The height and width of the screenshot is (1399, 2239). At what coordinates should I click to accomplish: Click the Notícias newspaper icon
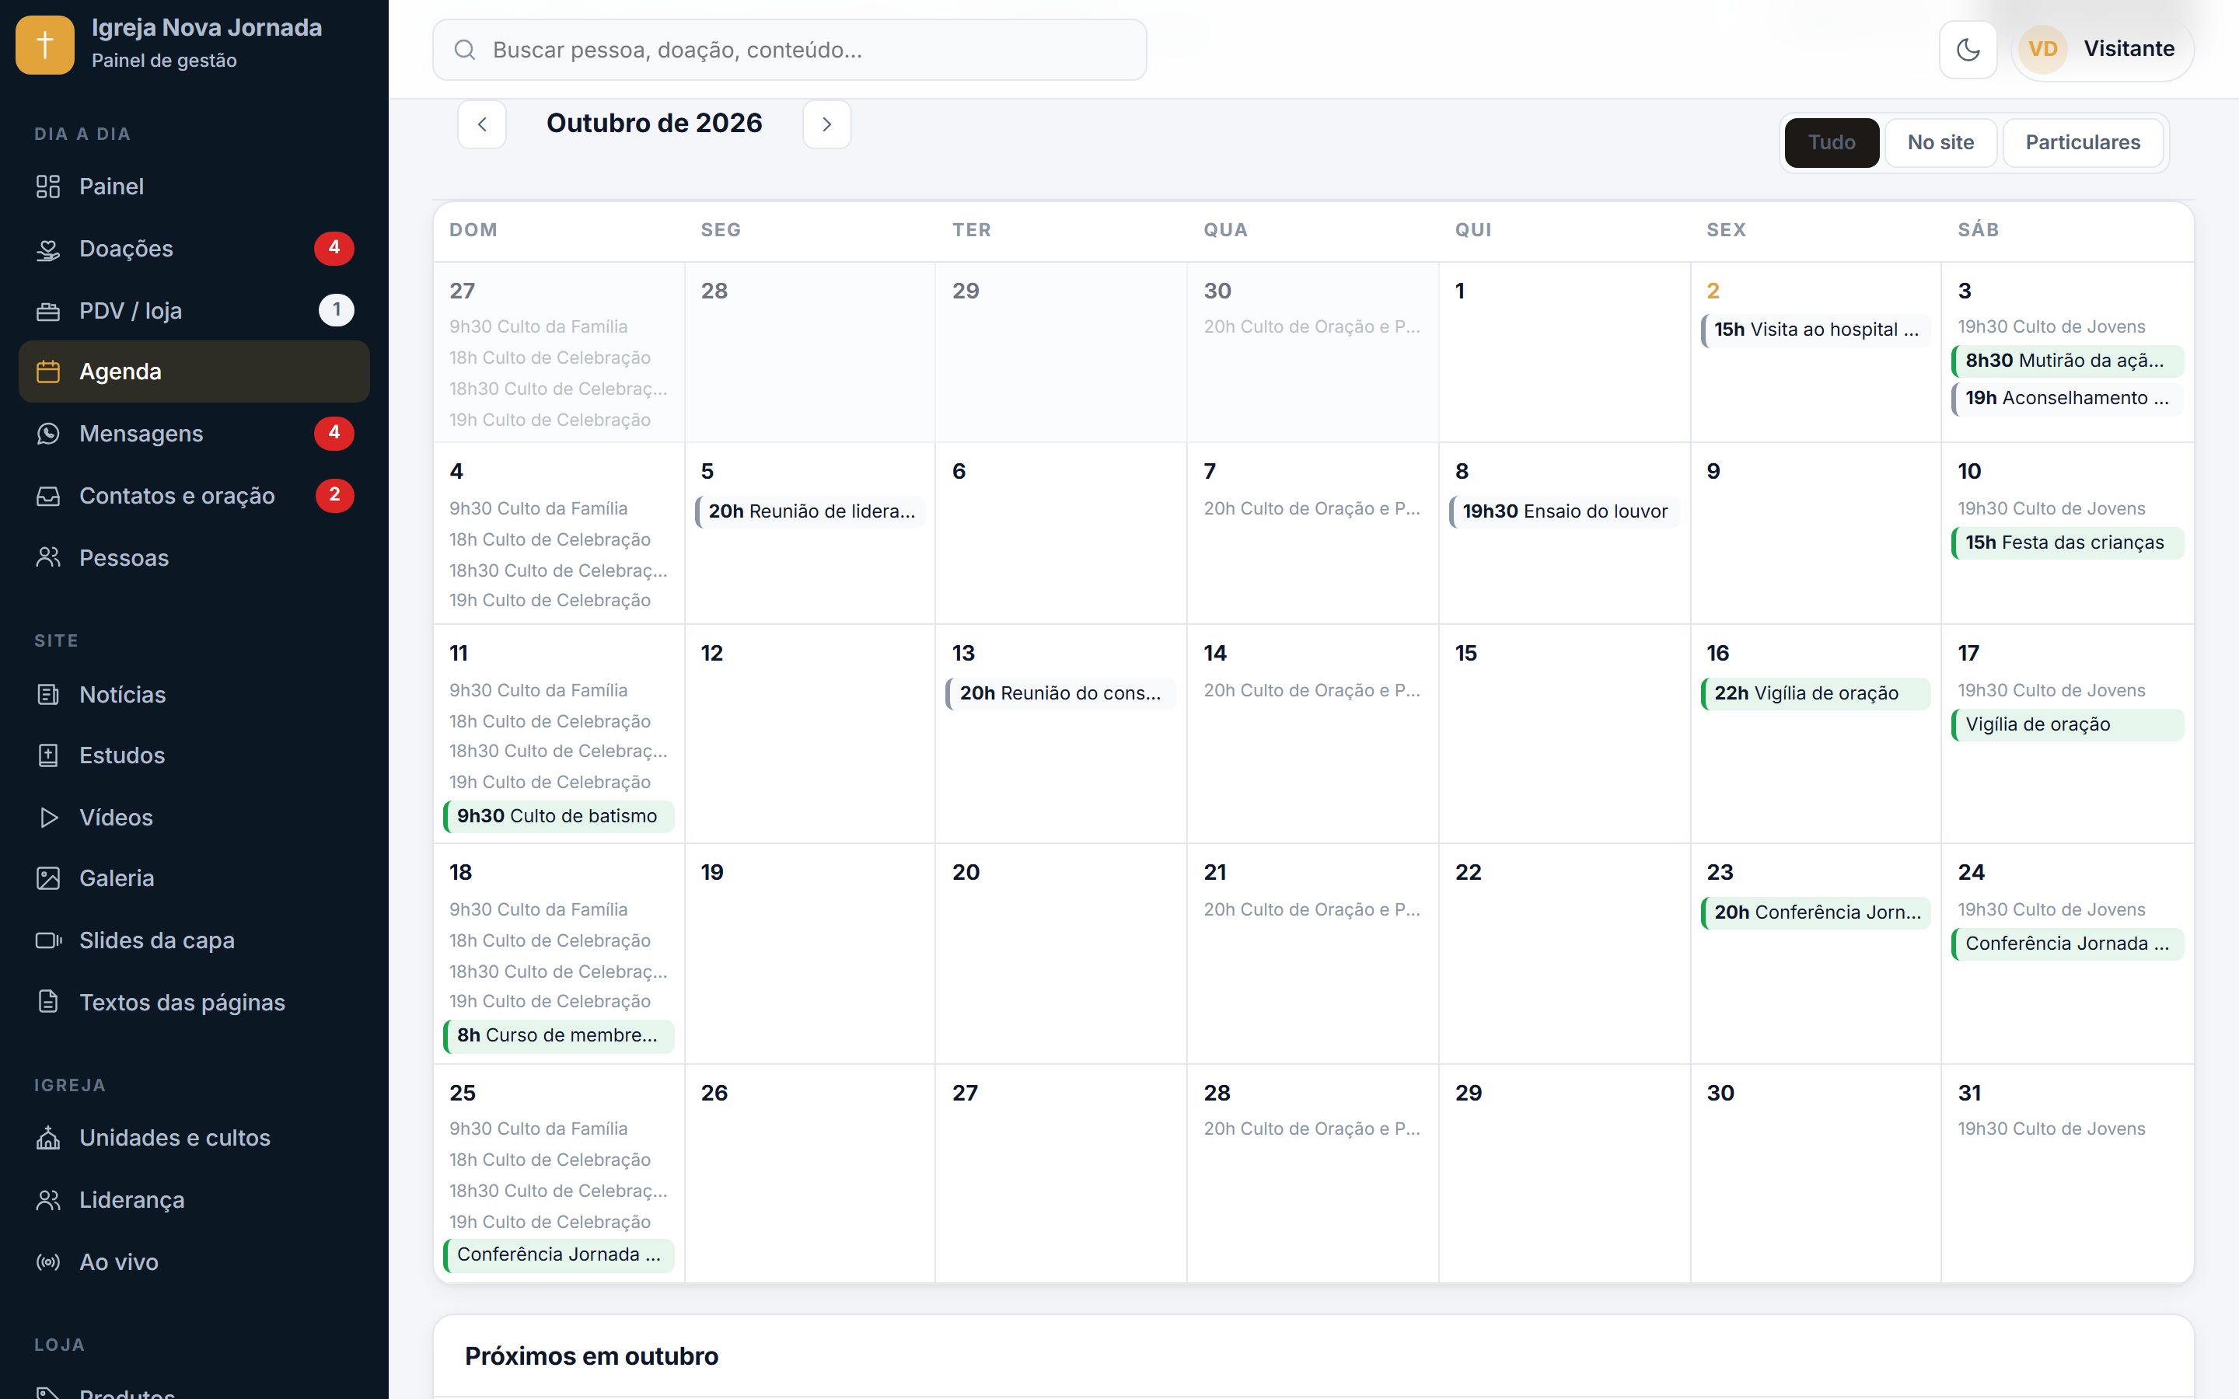coord(48,695)
